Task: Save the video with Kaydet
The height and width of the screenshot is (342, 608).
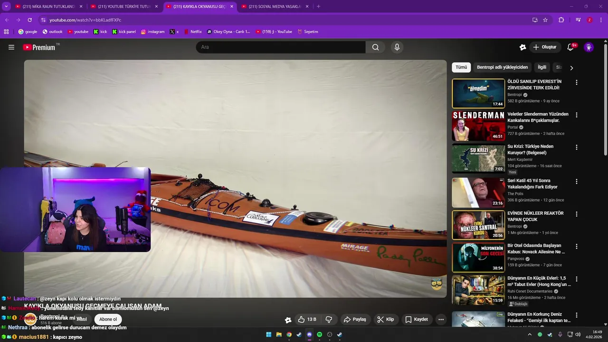Action: [x=416, y=319]
